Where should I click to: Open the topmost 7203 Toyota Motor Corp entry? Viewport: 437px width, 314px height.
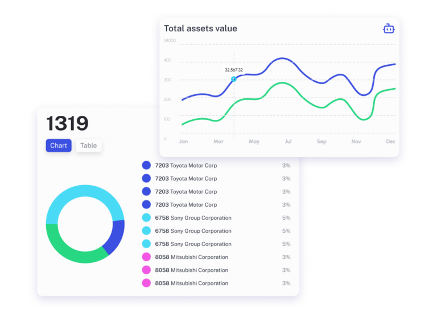point(185,166)
